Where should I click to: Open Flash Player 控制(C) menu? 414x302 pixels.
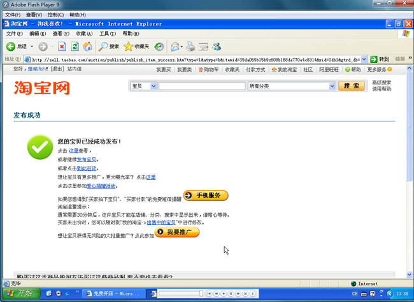pos(55,15)
